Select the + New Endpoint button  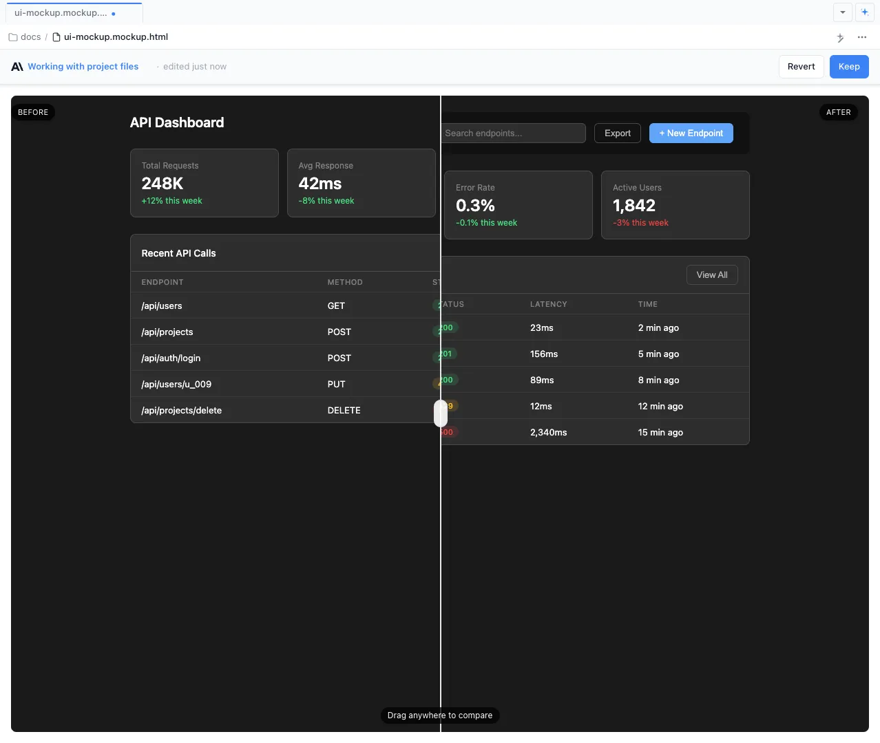click(x=691, y=133)
